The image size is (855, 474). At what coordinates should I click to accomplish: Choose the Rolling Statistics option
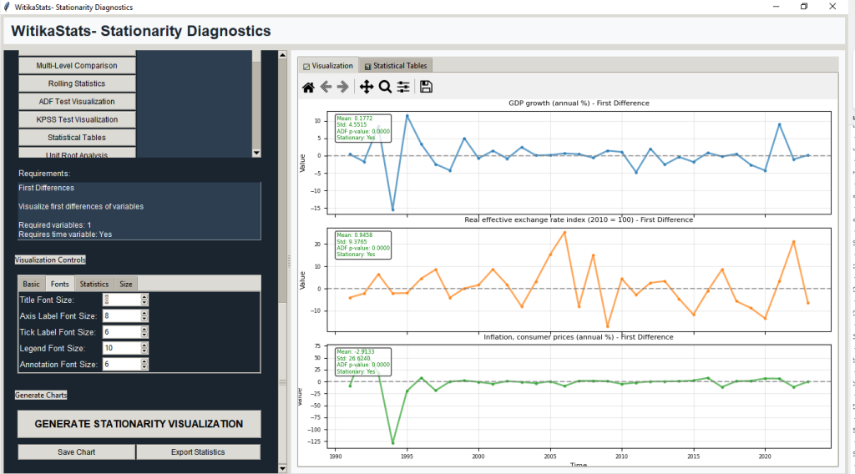coord(77,83)
